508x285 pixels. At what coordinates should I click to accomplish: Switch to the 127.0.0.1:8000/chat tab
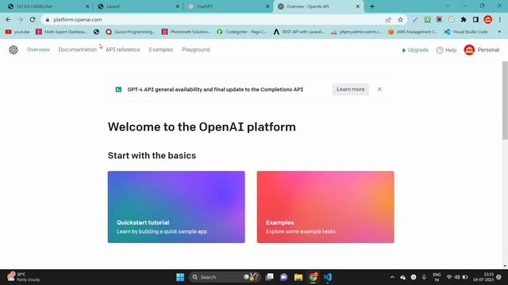tap(47, 6)
